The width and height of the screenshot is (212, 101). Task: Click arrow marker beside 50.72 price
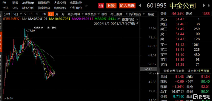click(x=158, y=73)
